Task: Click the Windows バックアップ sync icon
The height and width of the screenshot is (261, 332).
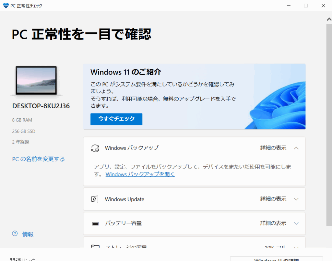Action: 95,148
